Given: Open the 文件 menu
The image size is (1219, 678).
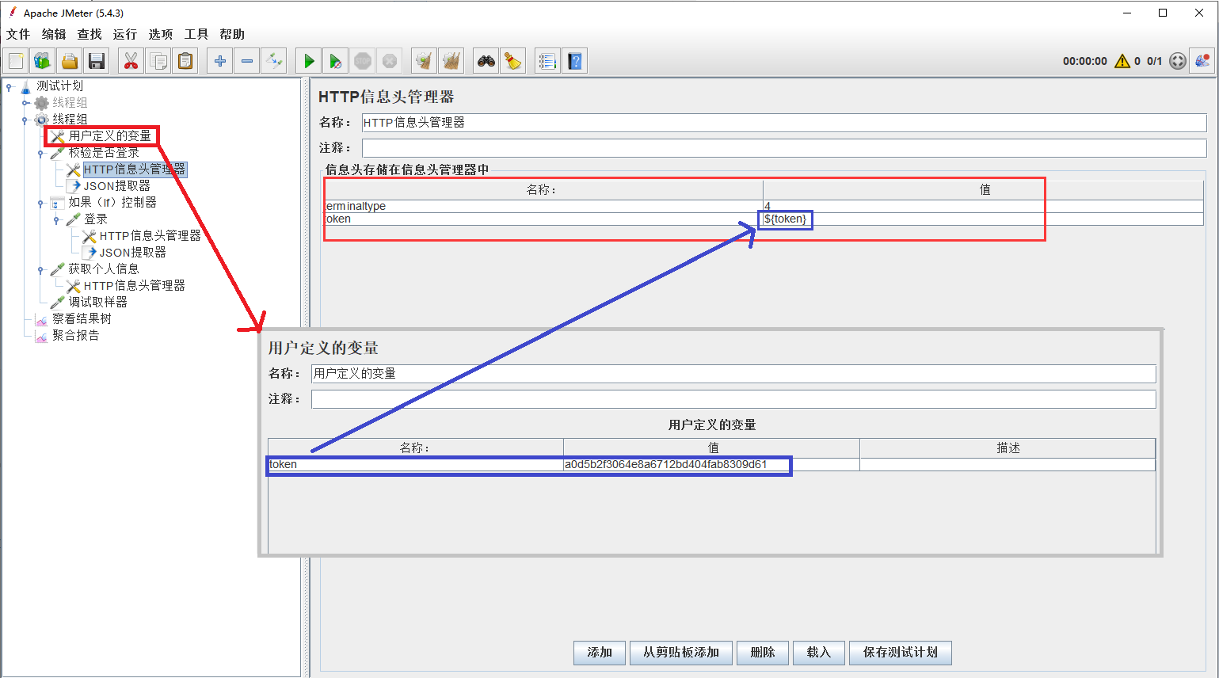Looking at the screenshot, I should pyautogui.click(x=18, y=34).
